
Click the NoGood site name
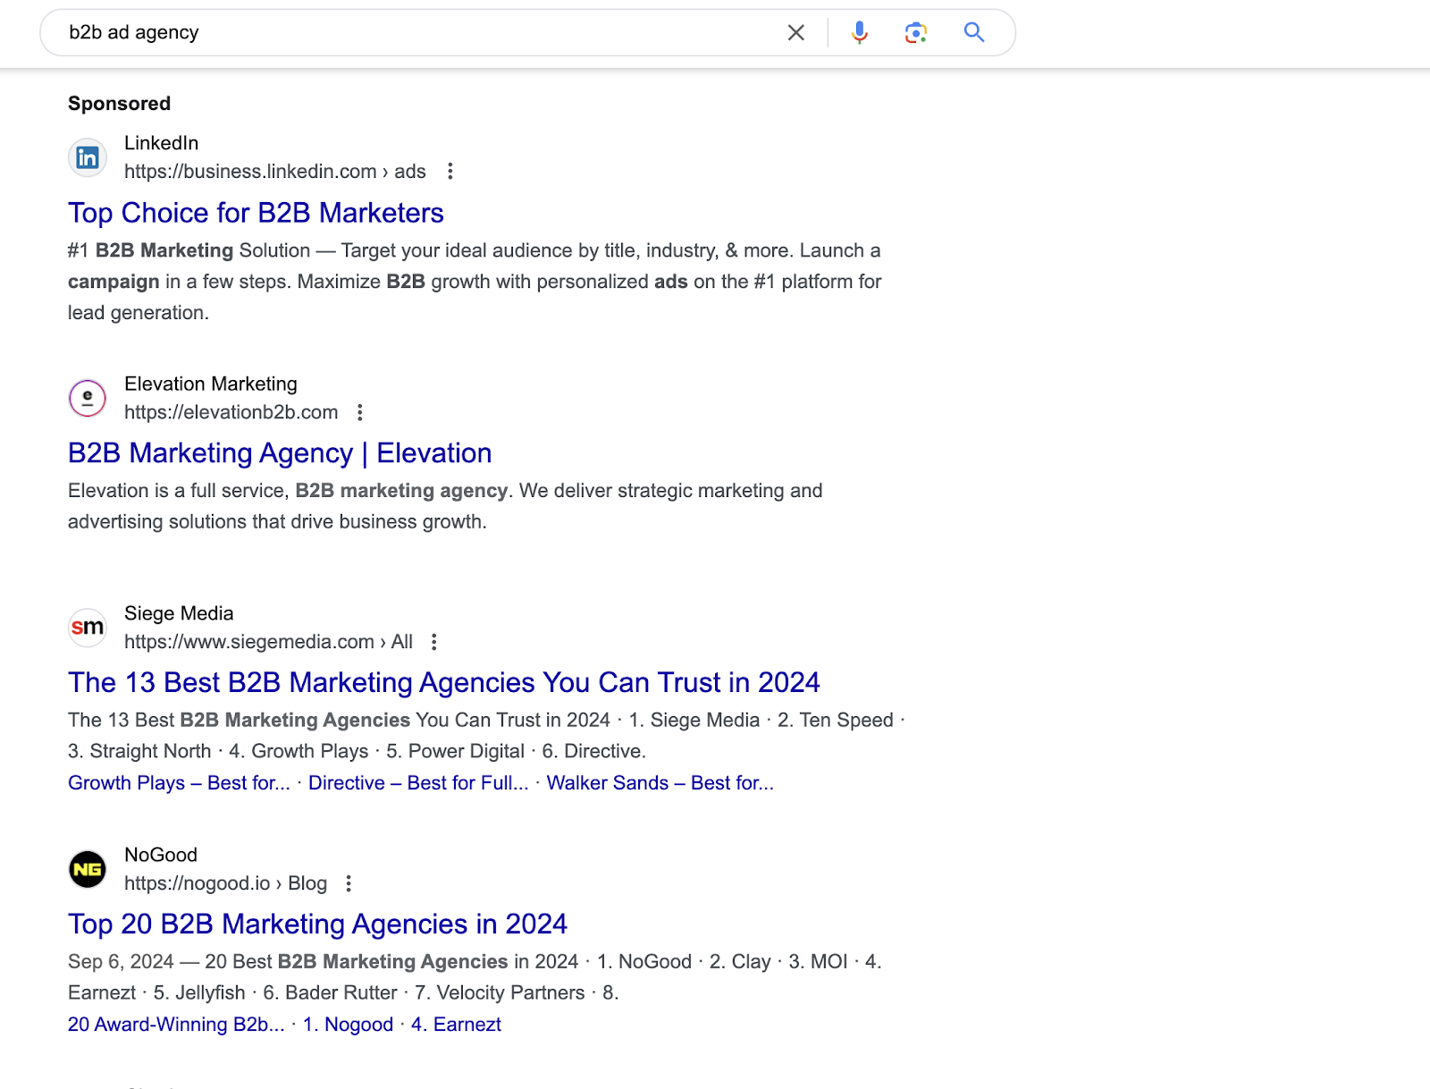(x=161, y=855)
